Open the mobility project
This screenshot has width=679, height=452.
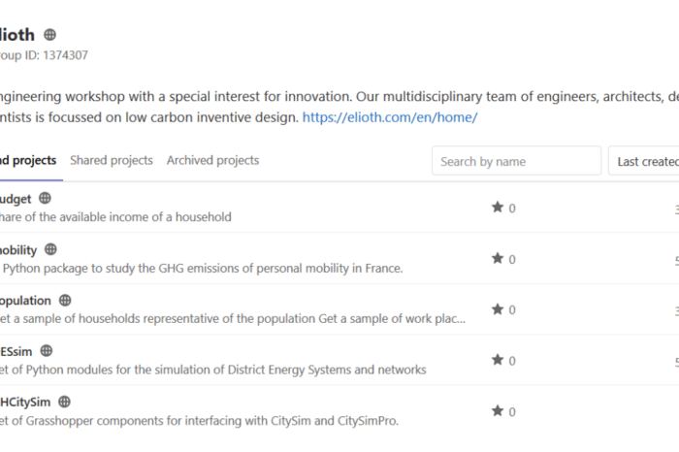(x=17, y=249)
